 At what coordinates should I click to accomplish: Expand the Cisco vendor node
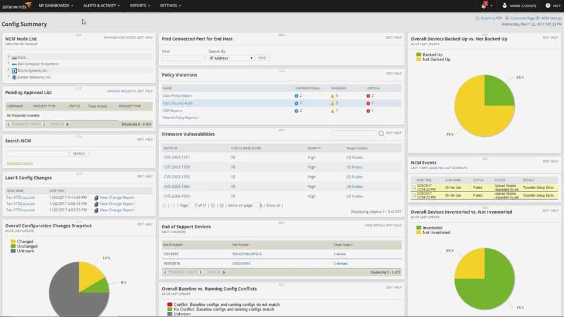pyautogui.click(x=8, y=57)
